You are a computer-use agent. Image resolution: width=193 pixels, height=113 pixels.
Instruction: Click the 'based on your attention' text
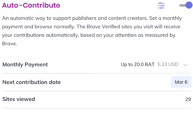point(109,35)
